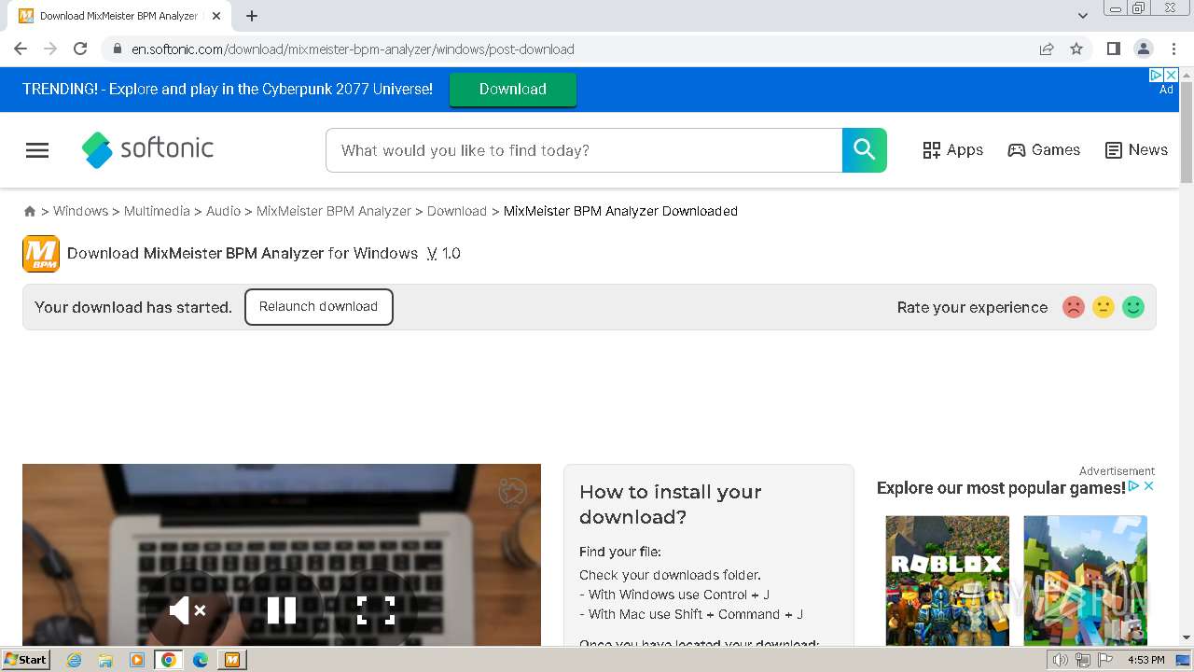Viewport: 1194px width, 672px height.
Task: Rate experience with yellow neutral face
Action: [x=1104, y=307]
